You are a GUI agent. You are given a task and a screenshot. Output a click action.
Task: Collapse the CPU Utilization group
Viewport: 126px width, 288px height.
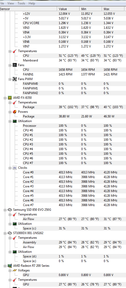[x=10, y=121]
